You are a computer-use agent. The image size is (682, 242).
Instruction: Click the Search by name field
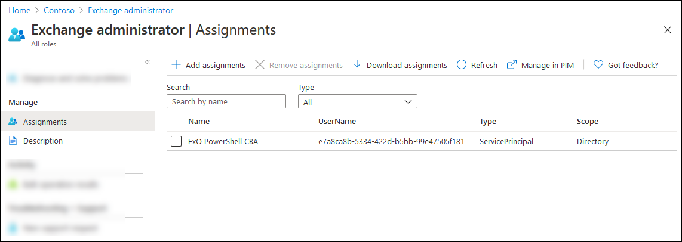click(226, 102)
